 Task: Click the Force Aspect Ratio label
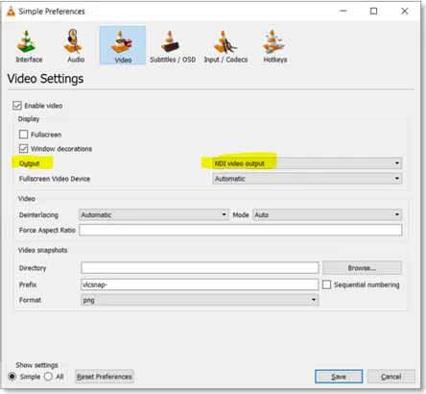click(47, 231)
